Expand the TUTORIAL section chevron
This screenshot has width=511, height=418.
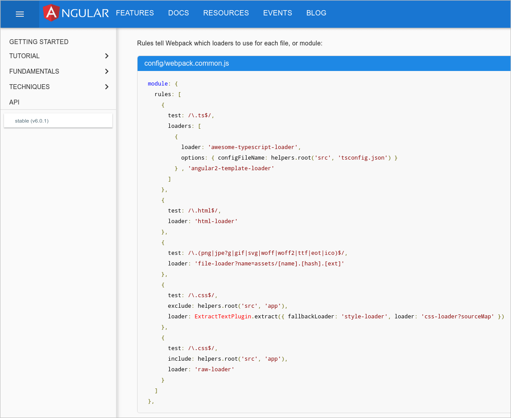tap(107, 56)
